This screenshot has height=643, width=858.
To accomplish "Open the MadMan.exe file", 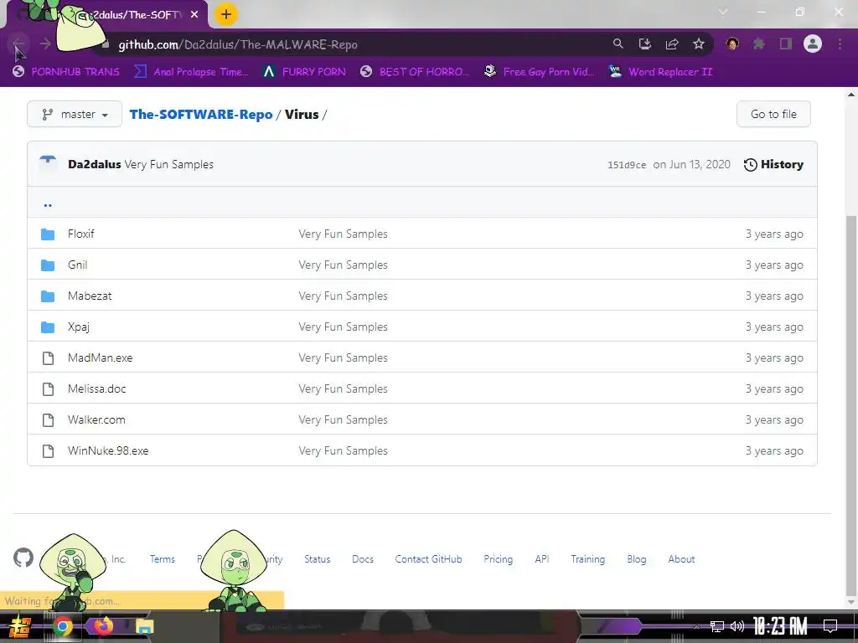I will pos(101,358).
